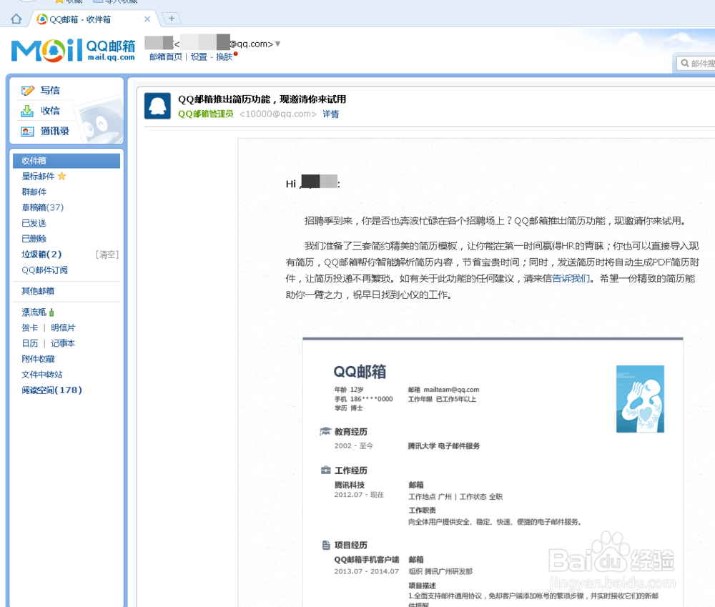
Task: Click the 项目经历 document icon
Action: (x=326, y=545)
